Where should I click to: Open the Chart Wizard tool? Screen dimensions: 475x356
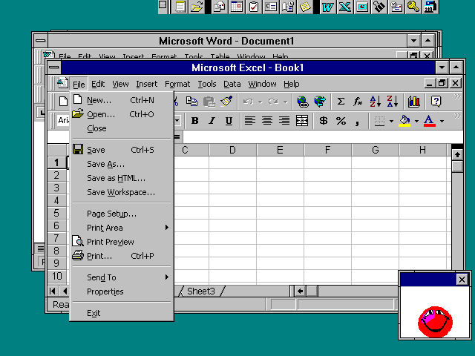click(x=413, y=102)
